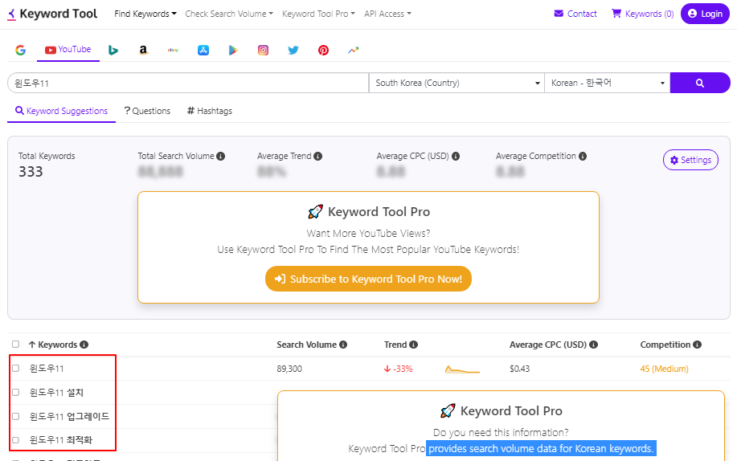Open the Korean language dropdown
Viewport: 737px width, 461px height.
coord(608,83)
